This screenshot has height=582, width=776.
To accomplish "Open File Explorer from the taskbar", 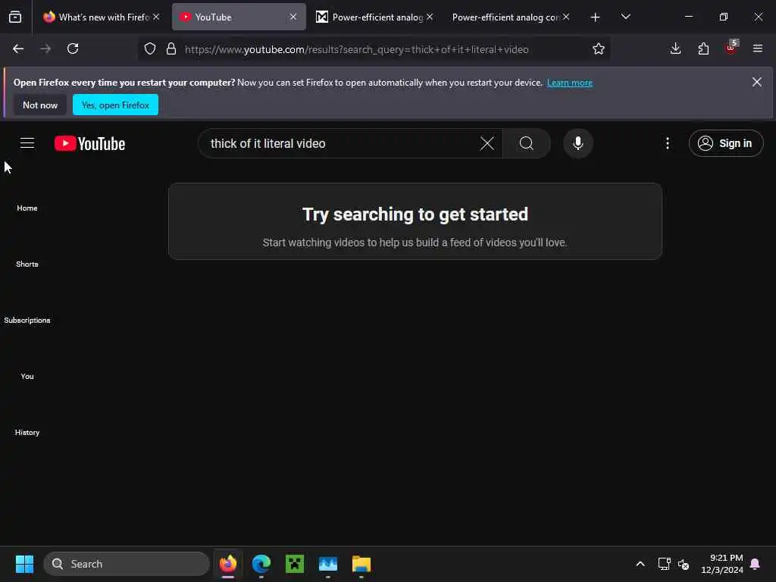I will coord(361,564).
